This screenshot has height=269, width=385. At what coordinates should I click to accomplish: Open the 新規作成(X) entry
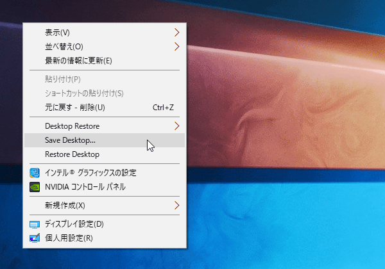click(105, 206)
